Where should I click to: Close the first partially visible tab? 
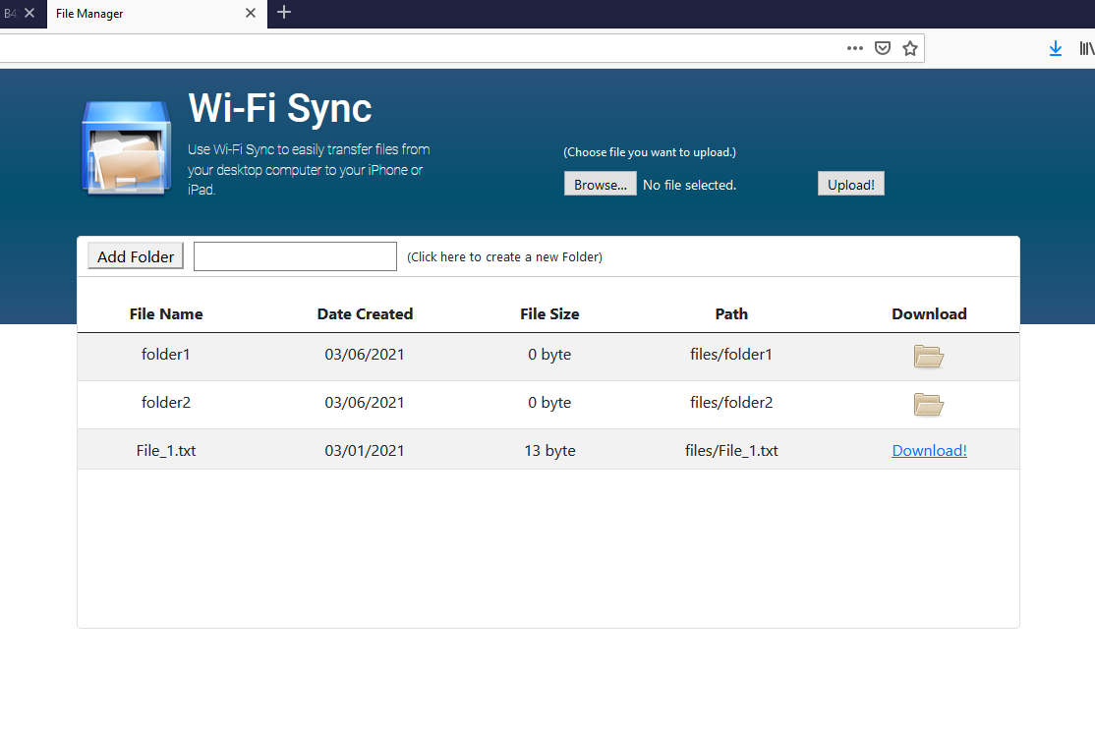click(29, 13)
